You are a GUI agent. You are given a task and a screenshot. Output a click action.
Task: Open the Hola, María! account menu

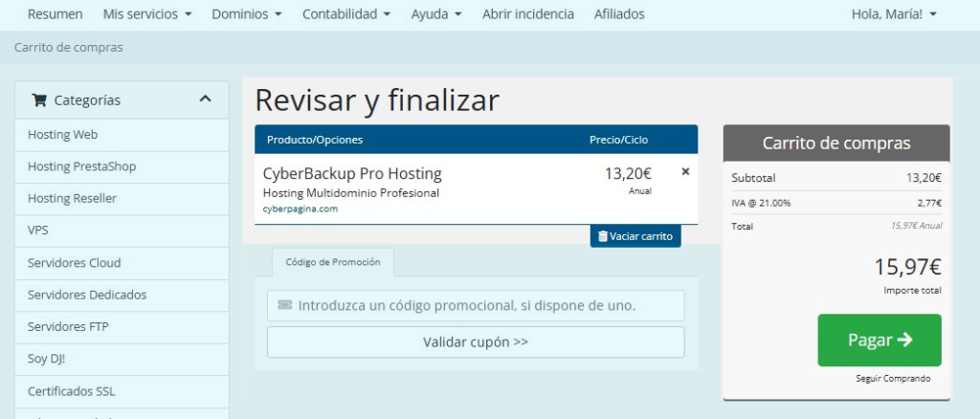pyautogui.click(x=894, y=13)
